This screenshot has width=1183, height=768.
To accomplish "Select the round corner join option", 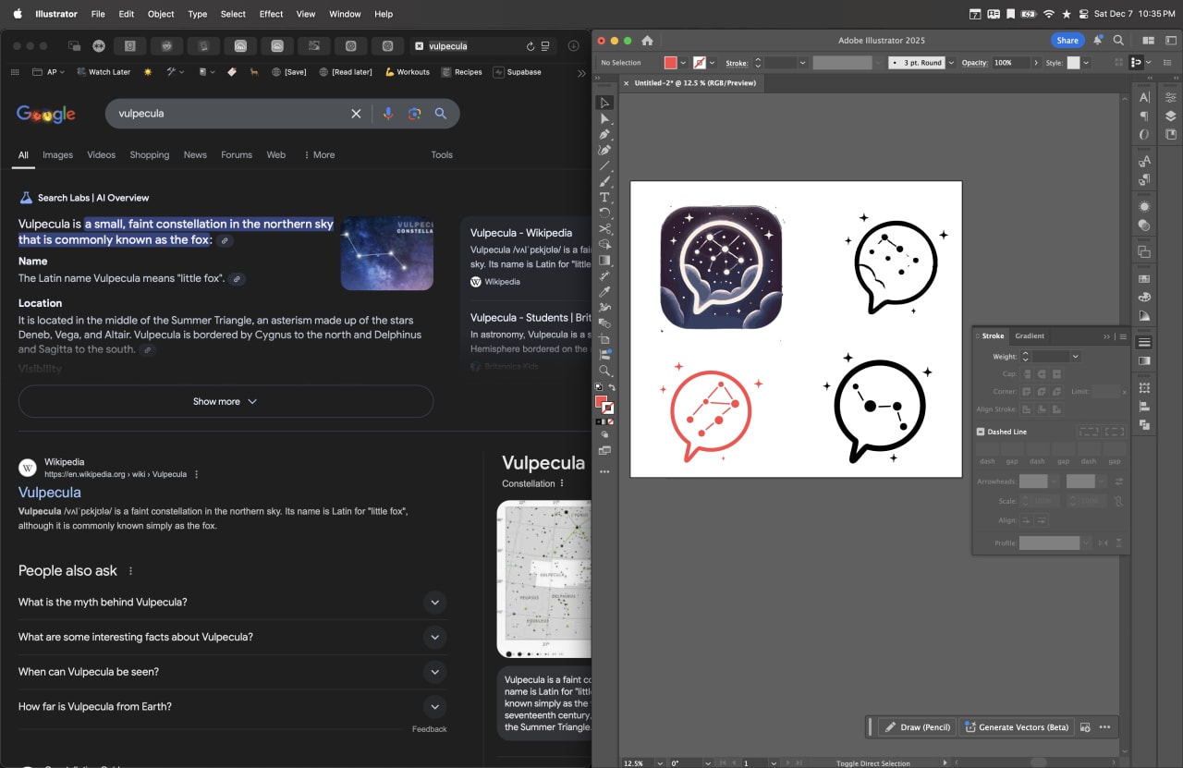I will [1042, 392].
